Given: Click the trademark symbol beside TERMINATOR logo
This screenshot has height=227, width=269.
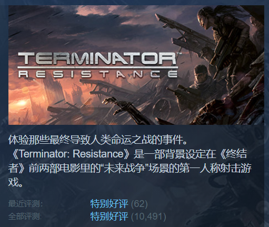Looking at the screenshot, I should click(178, 54).
